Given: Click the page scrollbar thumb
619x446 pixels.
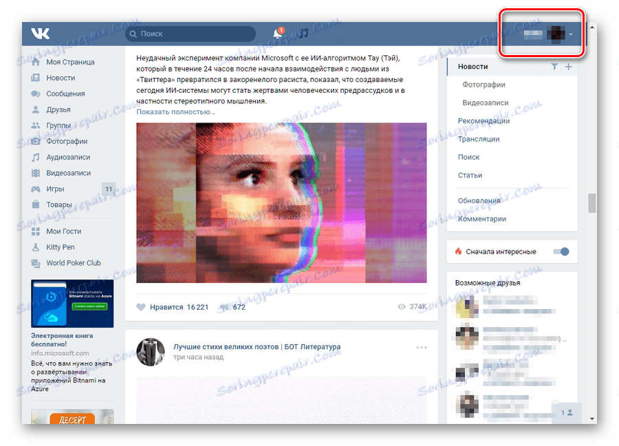Looking at the screenshot, I should (x=591, y=203).
